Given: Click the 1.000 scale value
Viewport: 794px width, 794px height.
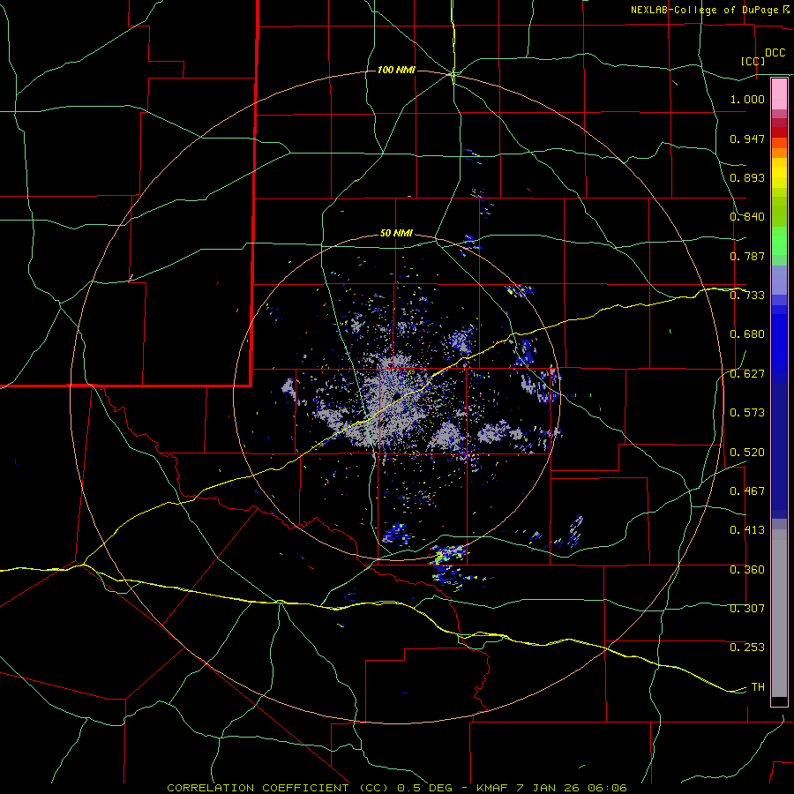Looking at the screenshot, I should coord(747,99).
